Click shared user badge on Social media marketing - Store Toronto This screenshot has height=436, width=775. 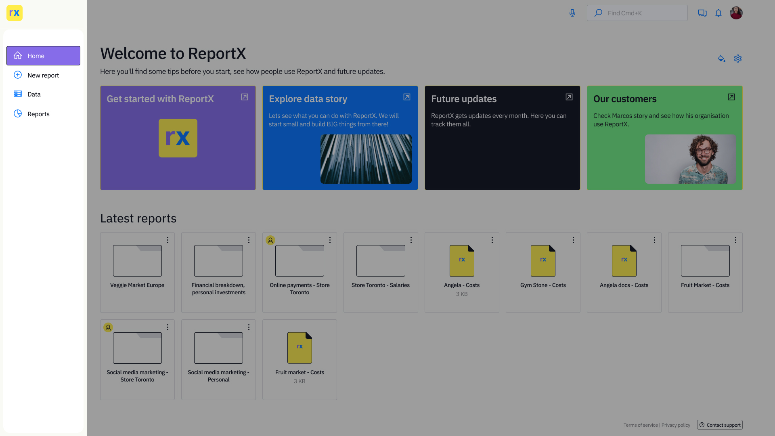point(108,327)
